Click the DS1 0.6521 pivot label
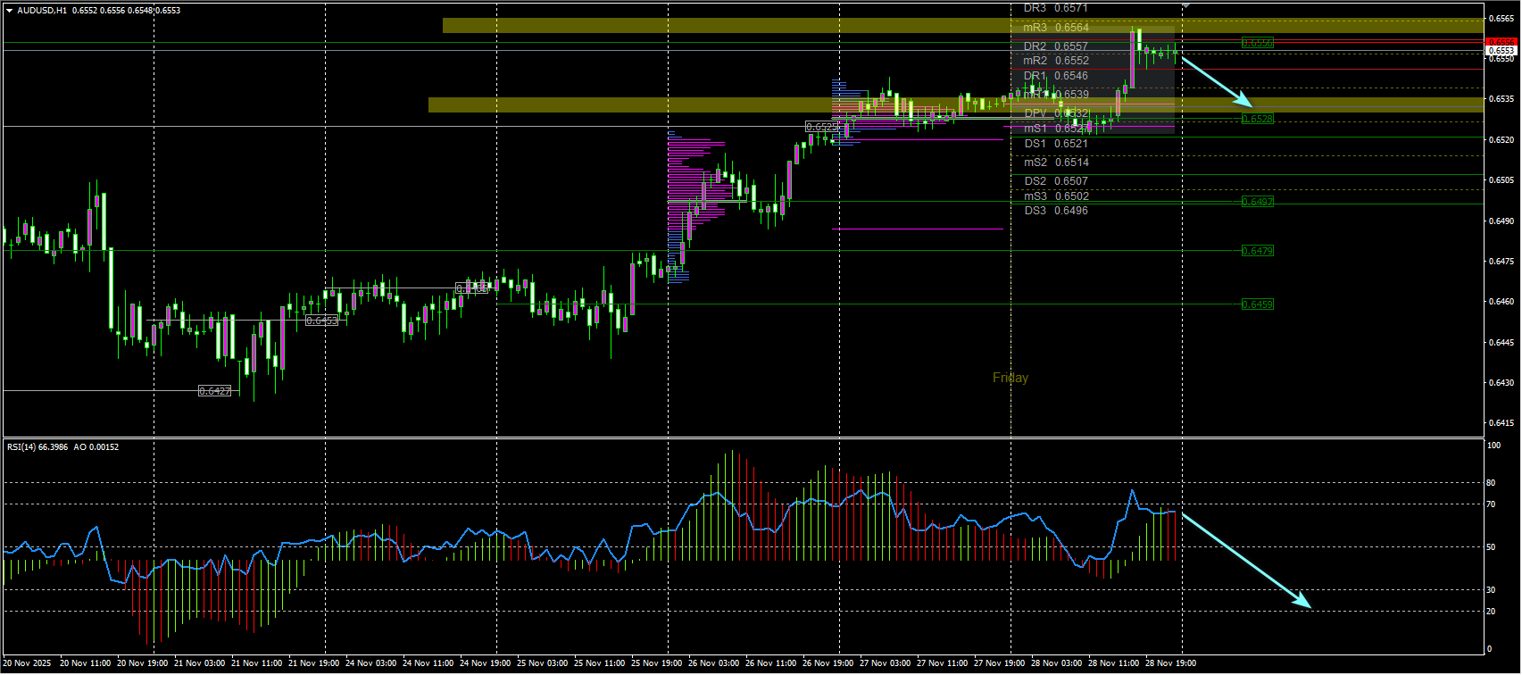Screen dimensions: 1522x675 coord(1056,144)
